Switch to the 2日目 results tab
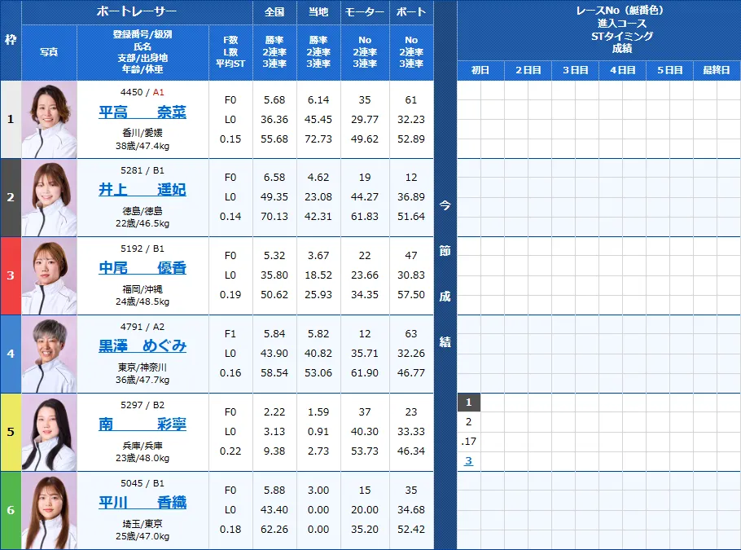 coord(528,70)
